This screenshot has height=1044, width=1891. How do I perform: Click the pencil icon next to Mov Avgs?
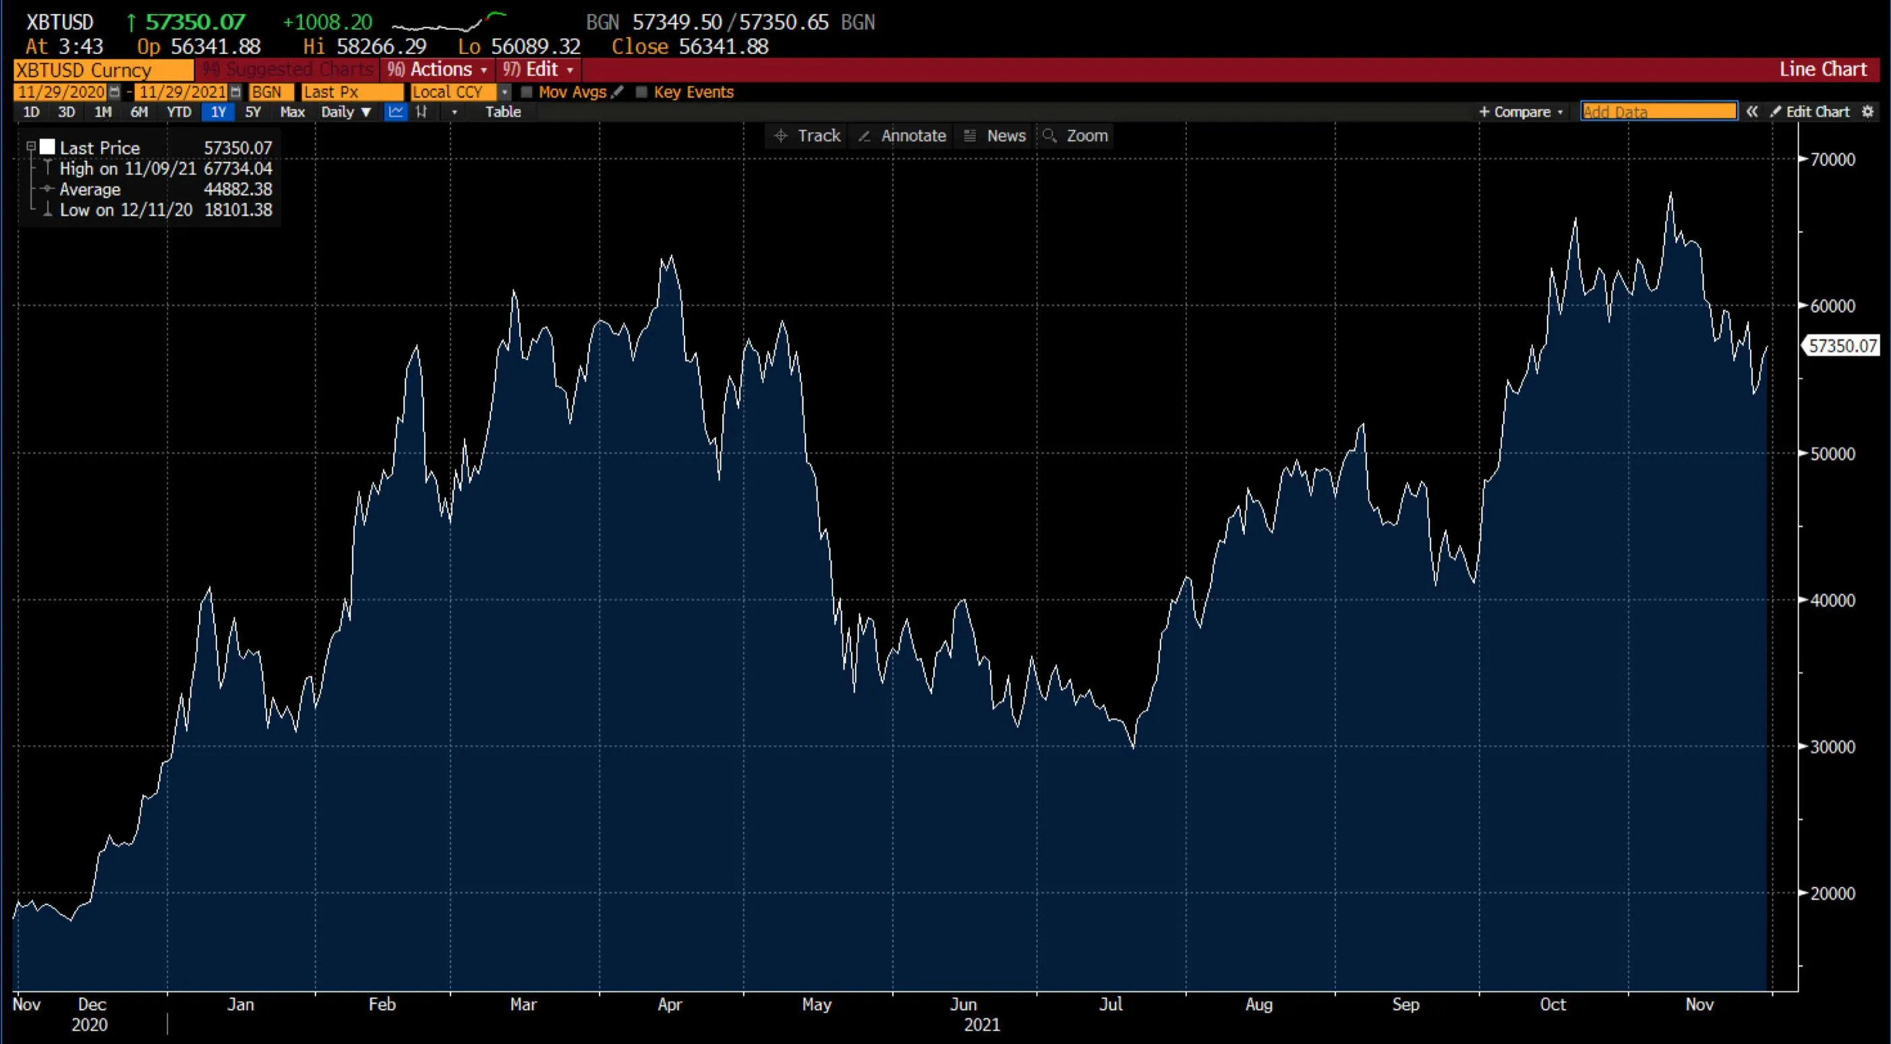(x=617, y=92)
